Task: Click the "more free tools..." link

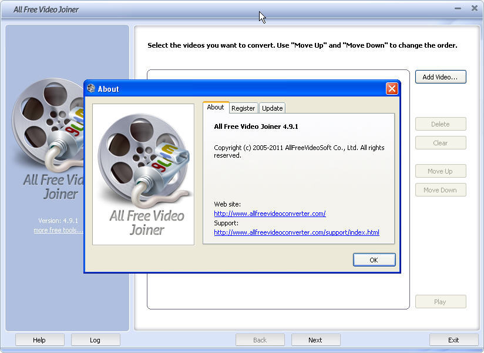Action: click(58, 230)
